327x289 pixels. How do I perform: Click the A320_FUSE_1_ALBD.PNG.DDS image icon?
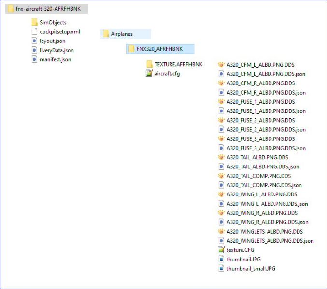click(x=221, y=102)
